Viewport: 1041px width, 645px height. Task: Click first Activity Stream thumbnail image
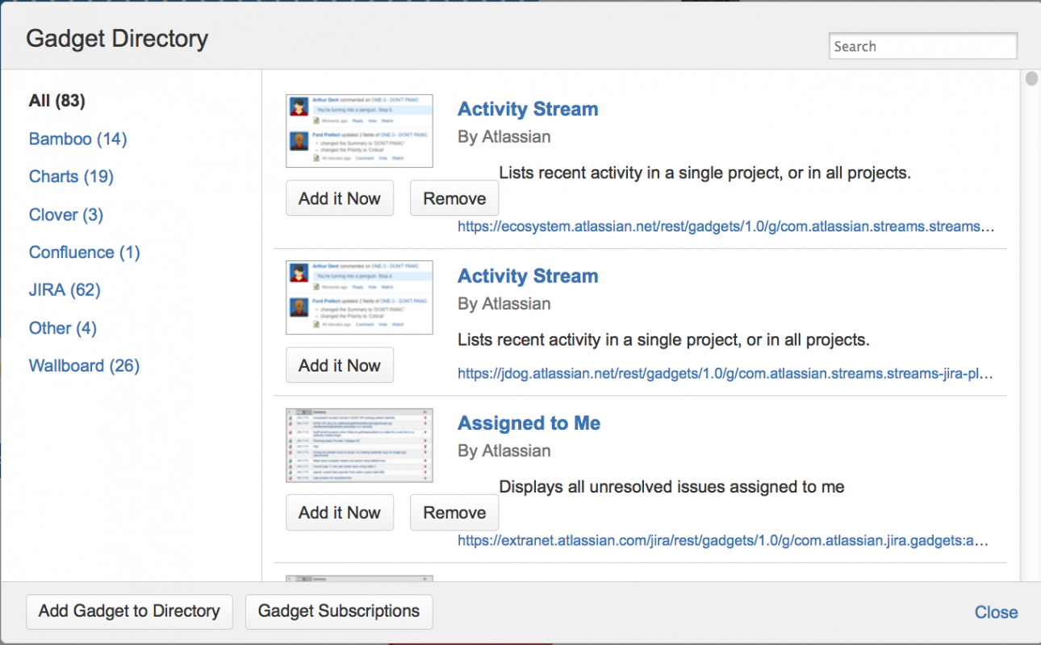pyautogui.click(x=359, y=131)
